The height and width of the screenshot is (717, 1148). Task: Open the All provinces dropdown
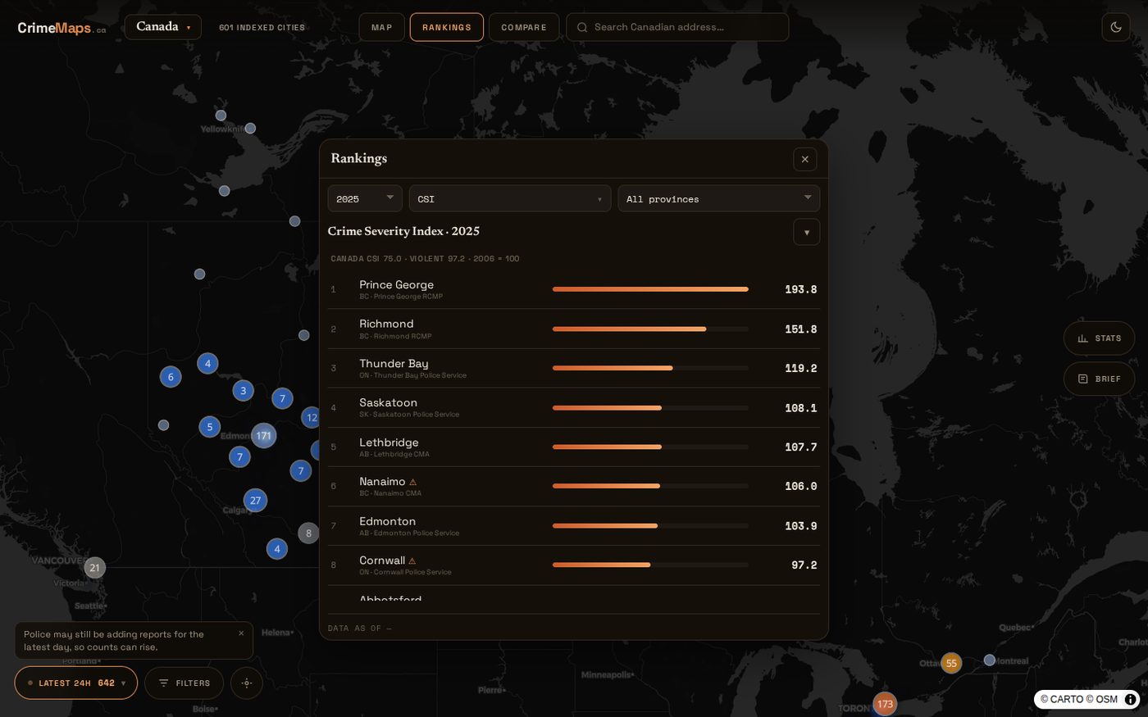(718, 198)
